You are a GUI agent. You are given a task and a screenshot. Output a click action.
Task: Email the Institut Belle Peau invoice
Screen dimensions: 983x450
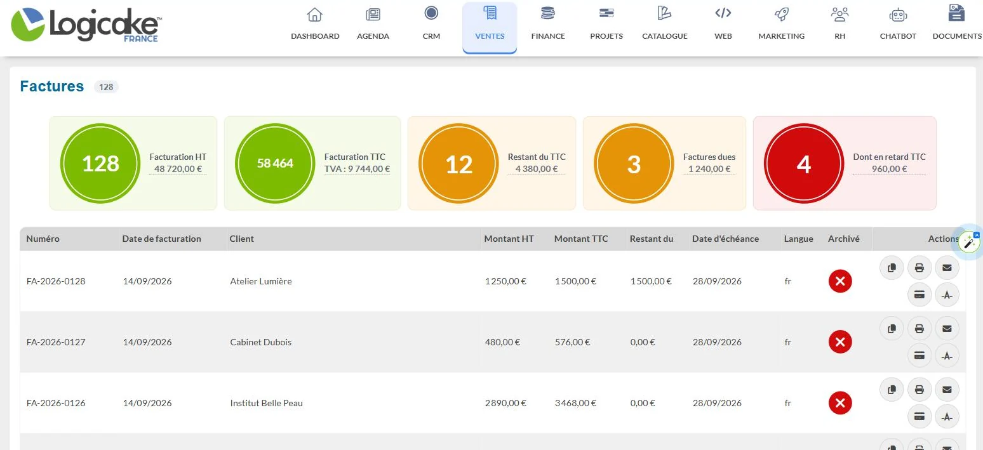click(947, 390)
